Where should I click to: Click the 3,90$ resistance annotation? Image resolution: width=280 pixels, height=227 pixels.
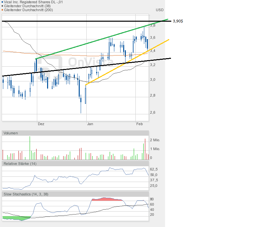(178, 21)
